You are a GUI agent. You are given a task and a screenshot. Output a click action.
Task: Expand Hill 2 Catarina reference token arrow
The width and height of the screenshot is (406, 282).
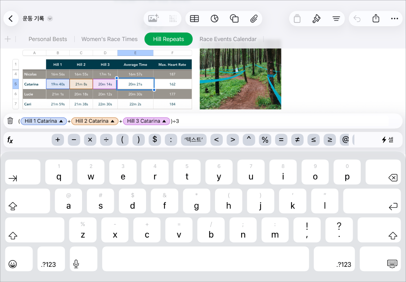[112, 121]
